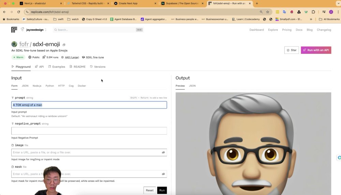Star the sdxl-emoji model
341x195 pixels.
pos(292,50)
